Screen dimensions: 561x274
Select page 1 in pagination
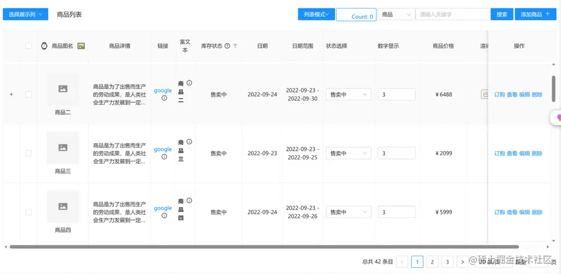[417, 262]
